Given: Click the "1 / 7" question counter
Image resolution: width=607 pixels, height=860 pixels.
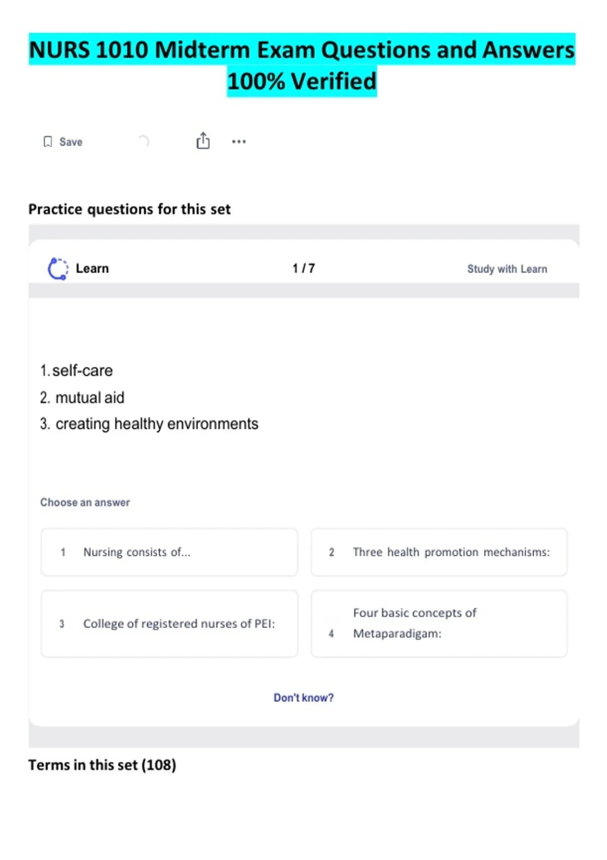Looking at the screenshot, I should [x=303, y=269].
